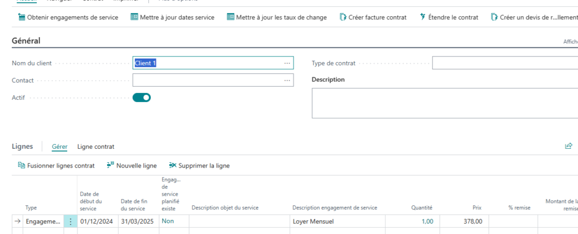The width and height of the screenshot is (578, 234).
Task: Open the Ligne contrat menu
Action: coord(95,147)
